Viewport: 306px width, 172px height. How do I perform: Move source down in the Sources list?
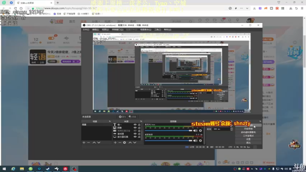(x=135, y=143)
